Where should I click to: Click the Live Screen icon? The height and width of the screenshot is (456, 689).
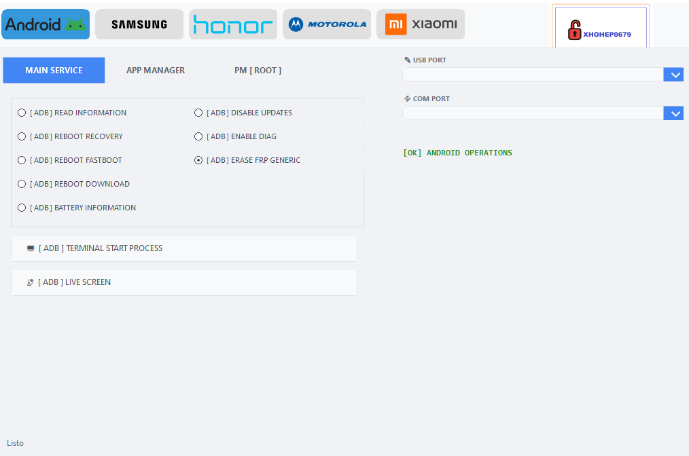click(x=31, y=282)
